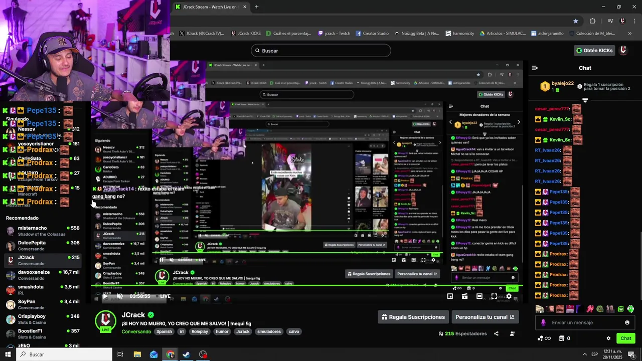The width and height of the screenshot is (642, 361).
Task: Open Chrome extensions puzzle icon
Action: click(x=592, y=21)
